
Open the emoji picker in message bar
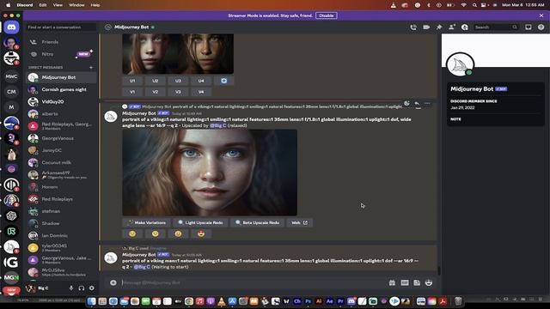(x=429, y=282)
